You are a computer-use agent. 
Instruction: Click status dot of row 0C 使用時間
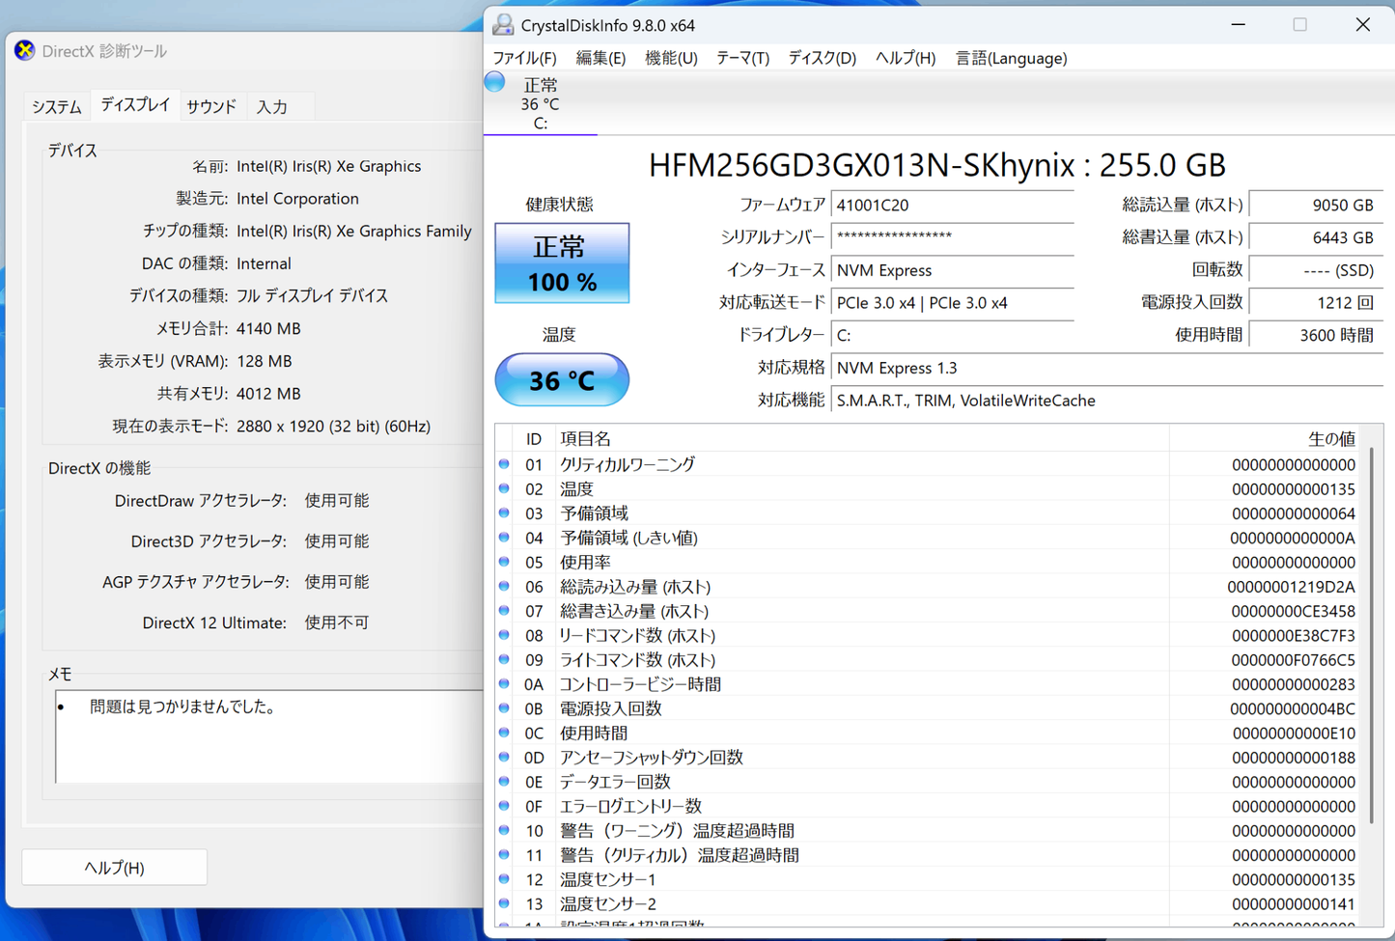click(504, 733)
